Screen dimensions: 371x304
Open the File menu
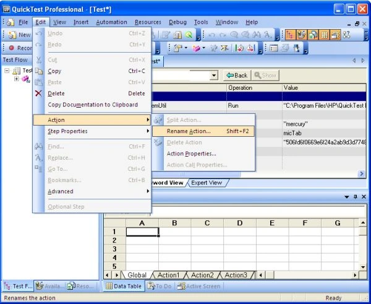click(23, 22)
